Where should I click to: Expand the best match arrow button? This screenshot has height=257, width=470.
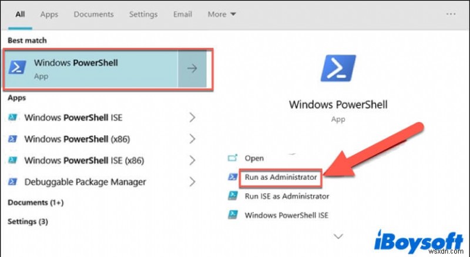[192, 68]
